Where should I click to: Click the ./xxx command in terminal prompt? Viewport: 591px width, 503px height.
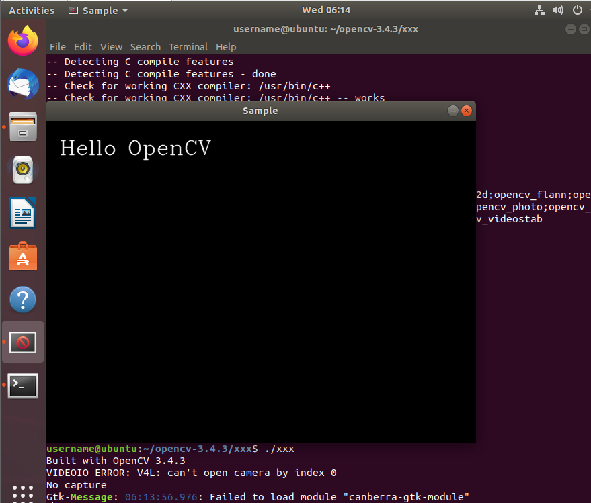(x=279, y=449)
